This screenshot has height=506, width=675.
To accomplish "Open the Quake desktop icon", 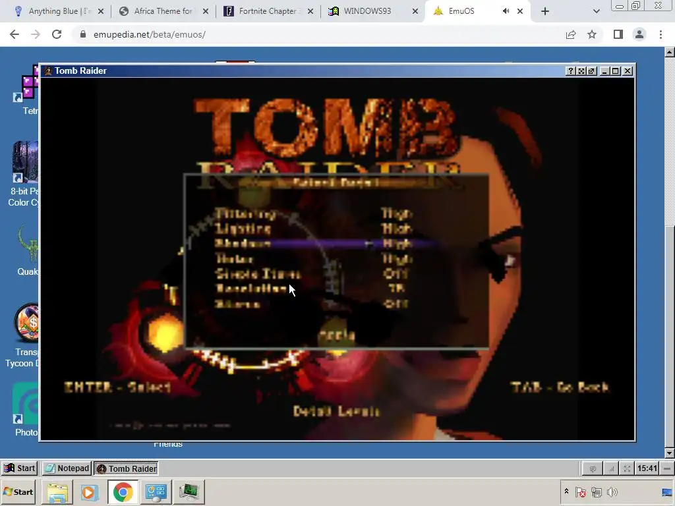I will [26, 250].
